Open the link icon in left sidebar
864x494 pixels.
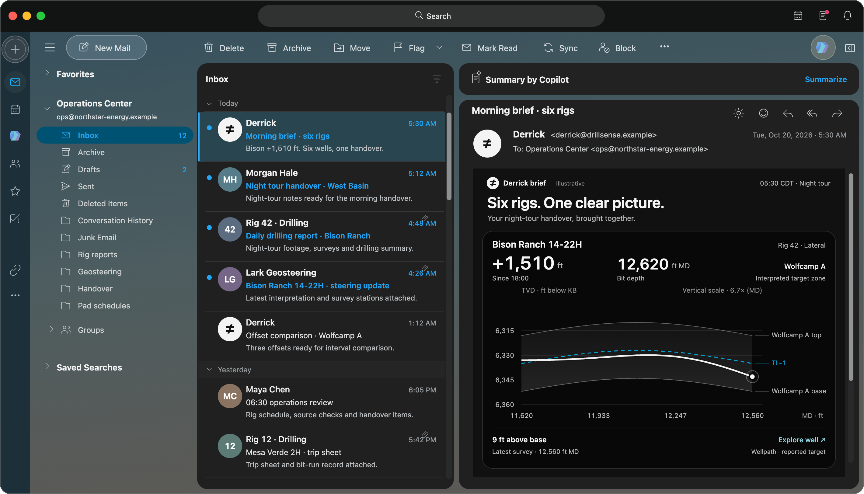pos(15,270)
